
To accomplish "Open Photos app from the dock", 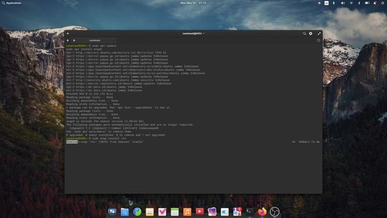I will [x=212, y=211].
